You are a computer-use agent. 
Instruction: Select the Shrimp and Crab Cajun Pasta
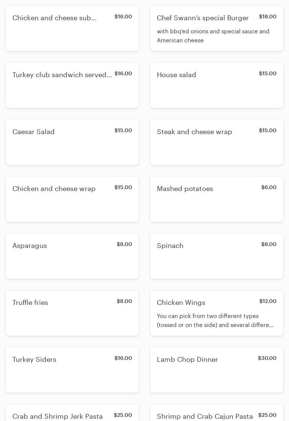205,416
